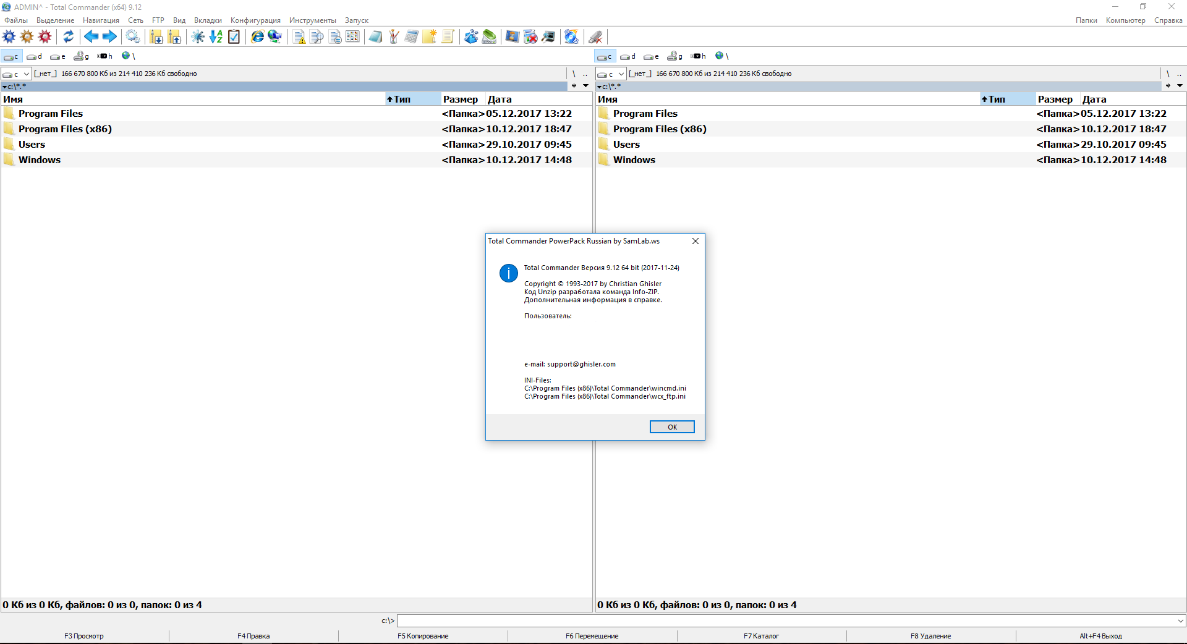1187x644 pixels.
Task: Click the CD burning disc icon
Action: [571, 37]
